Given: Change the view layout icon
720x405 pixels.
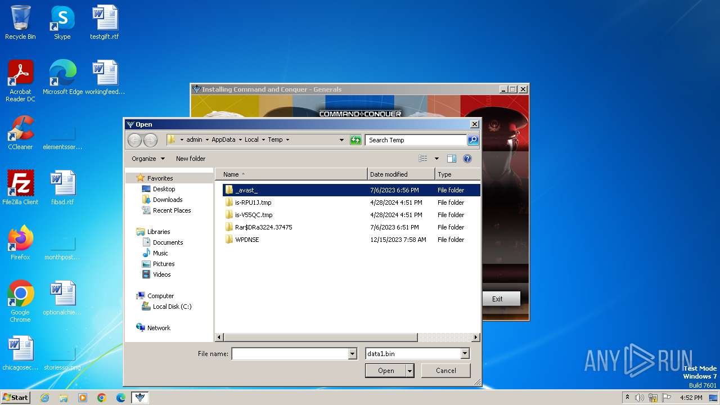Looking at the screenshot, I should tap(423, 159).
